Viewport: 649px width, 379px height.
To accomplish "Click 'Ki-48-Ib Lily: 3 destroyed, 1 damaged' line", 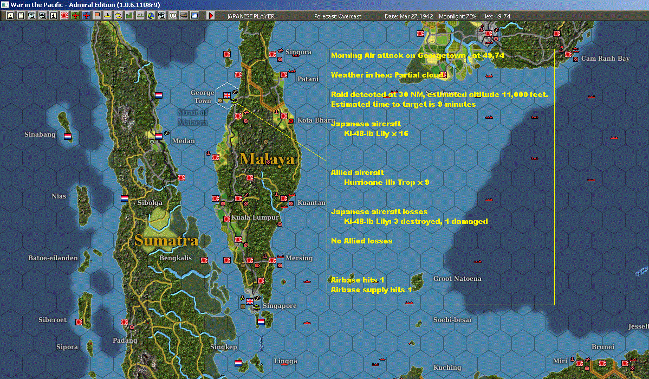I will [x=416, y=221].
